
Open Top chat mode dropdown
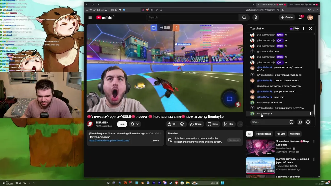tap(257, 28)
